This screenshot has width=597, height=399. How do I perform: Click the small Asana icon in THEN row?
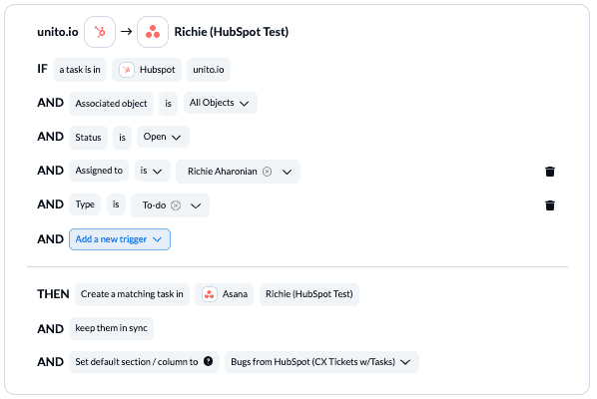click(210, 294)
